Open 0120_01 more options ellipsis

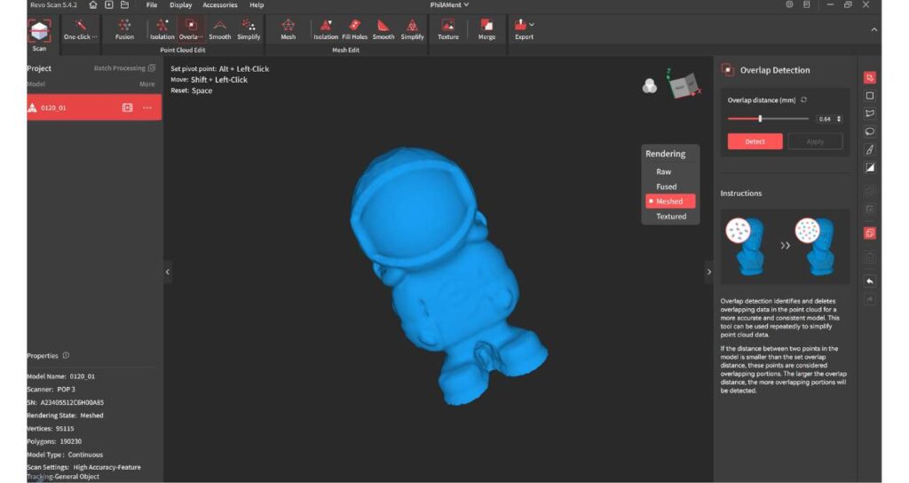click(x=147, y=107)
